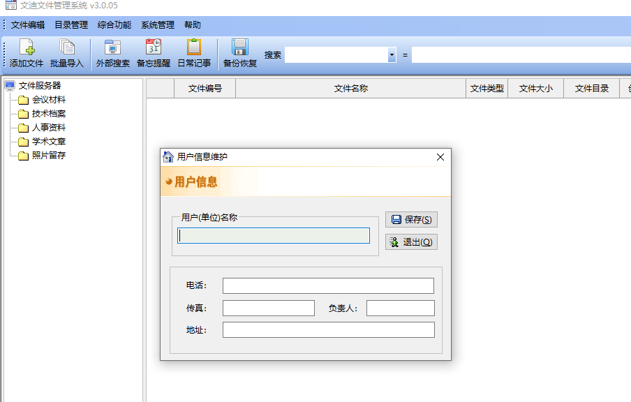Click the 电话 input field
This screenshot has height=402, width=631.
(328, 285)
